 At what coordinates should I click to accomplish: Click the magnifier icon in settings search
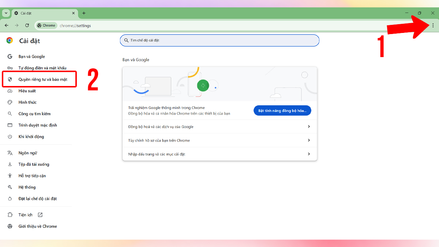click(126, 40)
